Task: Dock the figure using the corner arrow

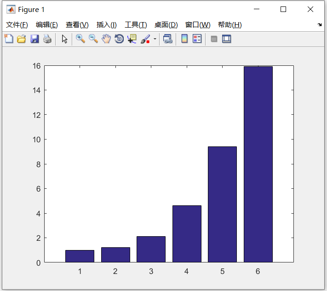Action: click(x=320, y=24)
